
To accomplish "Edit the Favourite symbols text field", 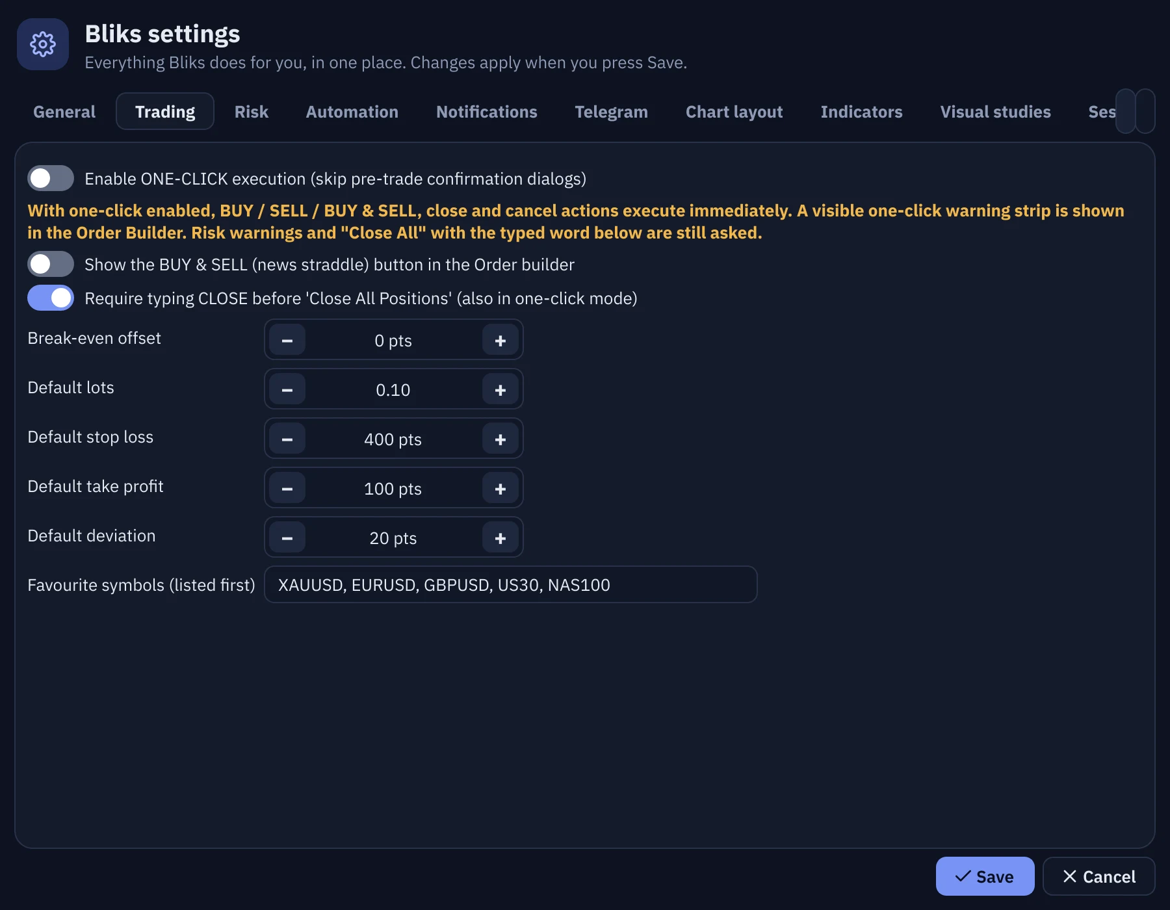I will click(x=511, y=584).
